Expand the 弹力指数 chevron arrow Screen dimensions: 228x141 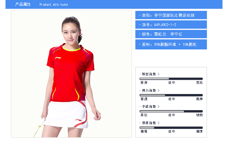[158, 90]
